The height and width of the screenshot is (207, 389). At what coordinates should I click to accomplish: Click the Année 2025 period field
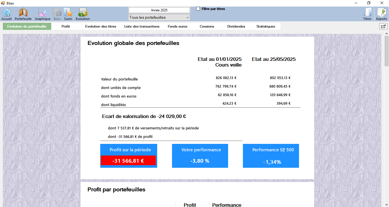(159, 10)
